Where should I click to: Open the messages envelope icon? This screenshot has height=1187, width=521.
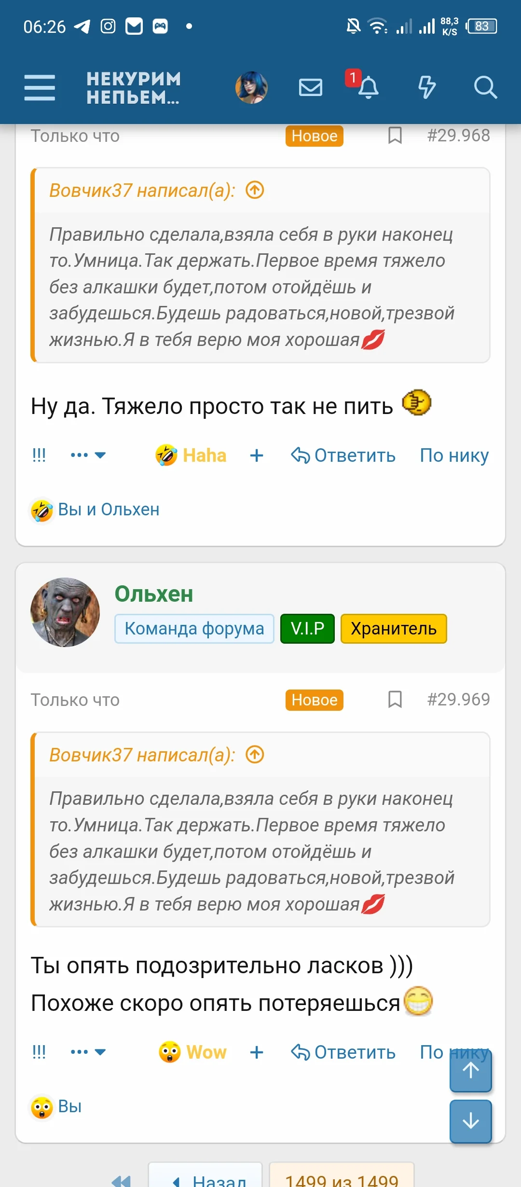coord(310,87)
